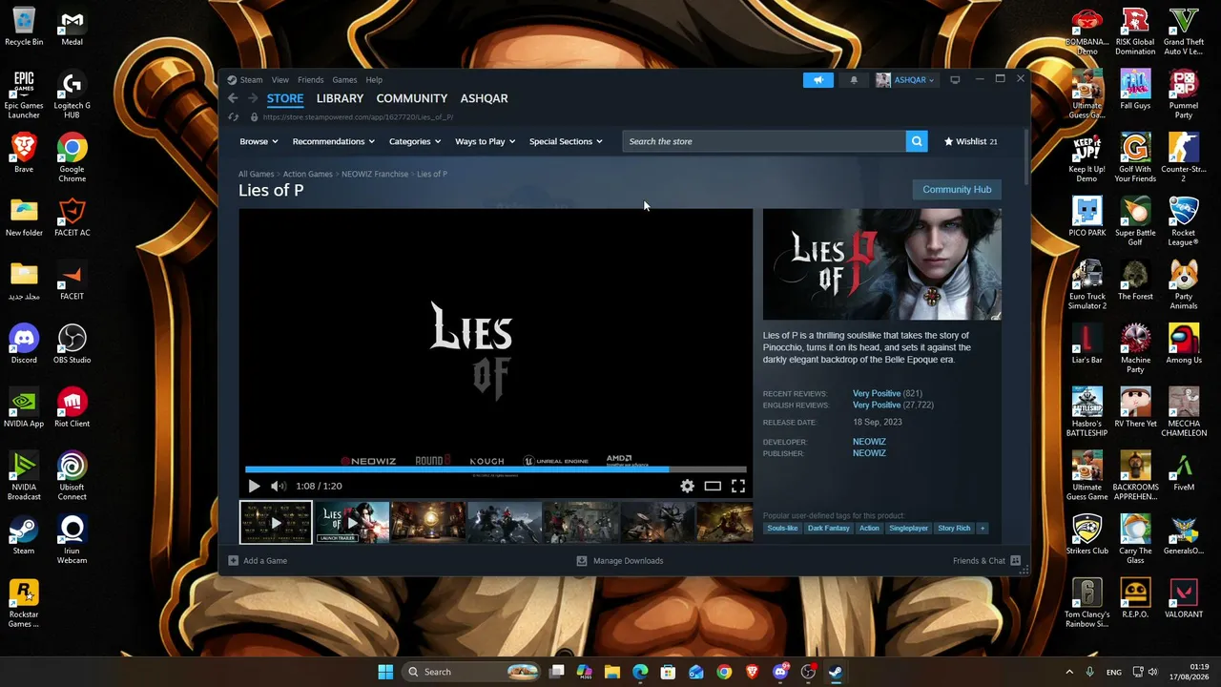Click the Lies of P header image

tap(882, 264)
